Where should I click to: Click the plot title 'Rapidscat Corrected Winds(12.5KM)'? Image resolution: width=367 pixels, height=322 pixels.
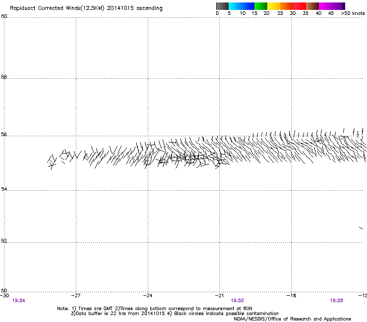[57, 8]
